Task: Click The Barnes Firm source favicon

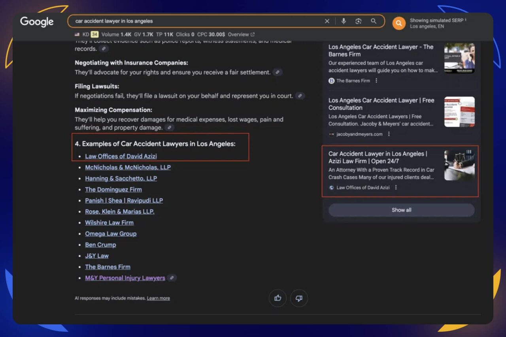Action: 332,81
